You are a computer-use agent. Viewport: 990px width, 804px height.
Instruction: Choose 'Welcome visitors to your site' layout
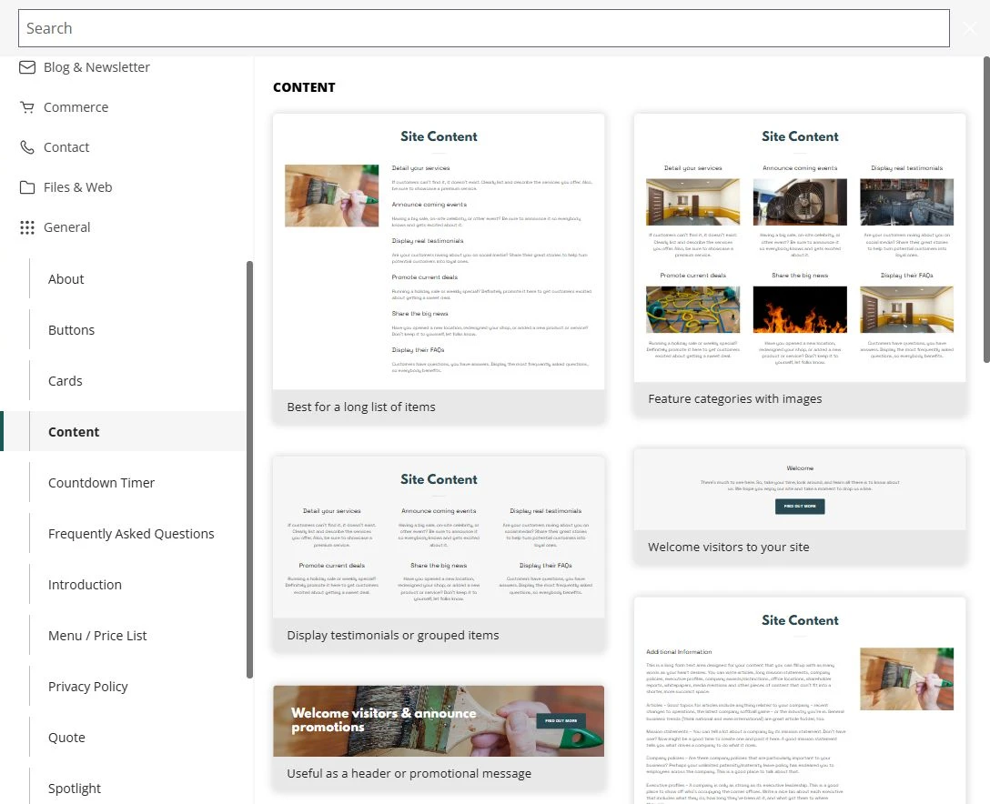(x=800, y=506)
